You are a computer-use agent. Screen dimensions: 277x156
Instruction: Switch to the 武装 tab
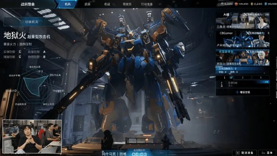[x=87, y=4]
